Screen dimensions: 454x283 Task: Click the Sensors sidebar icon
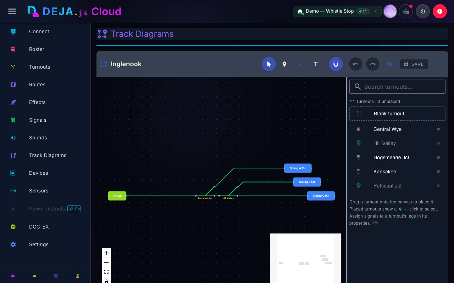point(13,191)
